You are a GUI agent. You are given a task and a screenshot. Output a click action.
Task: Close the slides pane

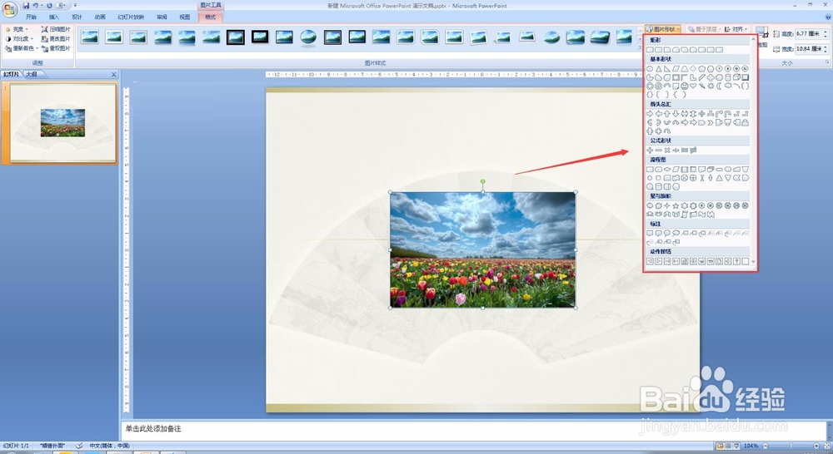[x=113, y=74]
